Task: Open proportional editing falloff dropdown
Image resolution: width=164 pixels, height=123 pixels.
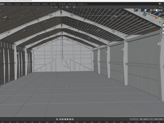Action: (x=78, y=7)
